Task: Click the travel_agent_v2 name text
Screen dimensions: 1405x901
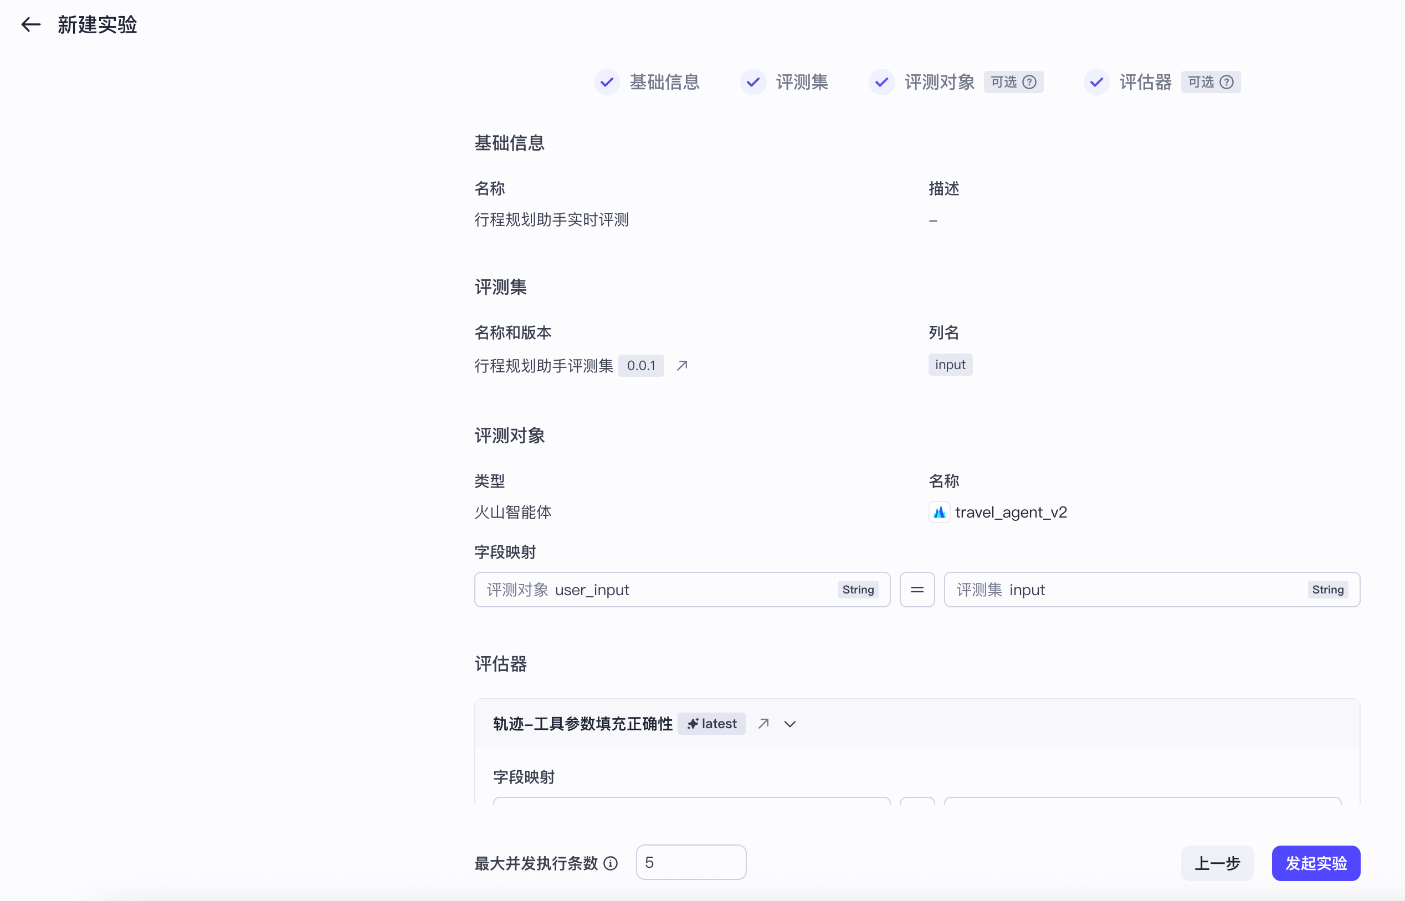Action: pos(1011,513)
